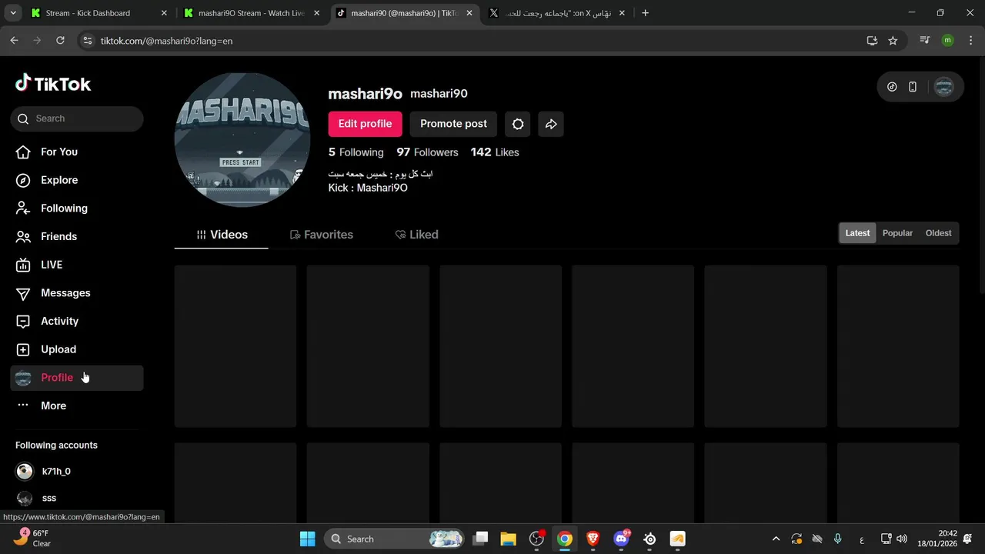The width and height of the screenshot is (985, 554).
Task: Click the first video thumbnail placeholder
Action: (x=235, y=346)
